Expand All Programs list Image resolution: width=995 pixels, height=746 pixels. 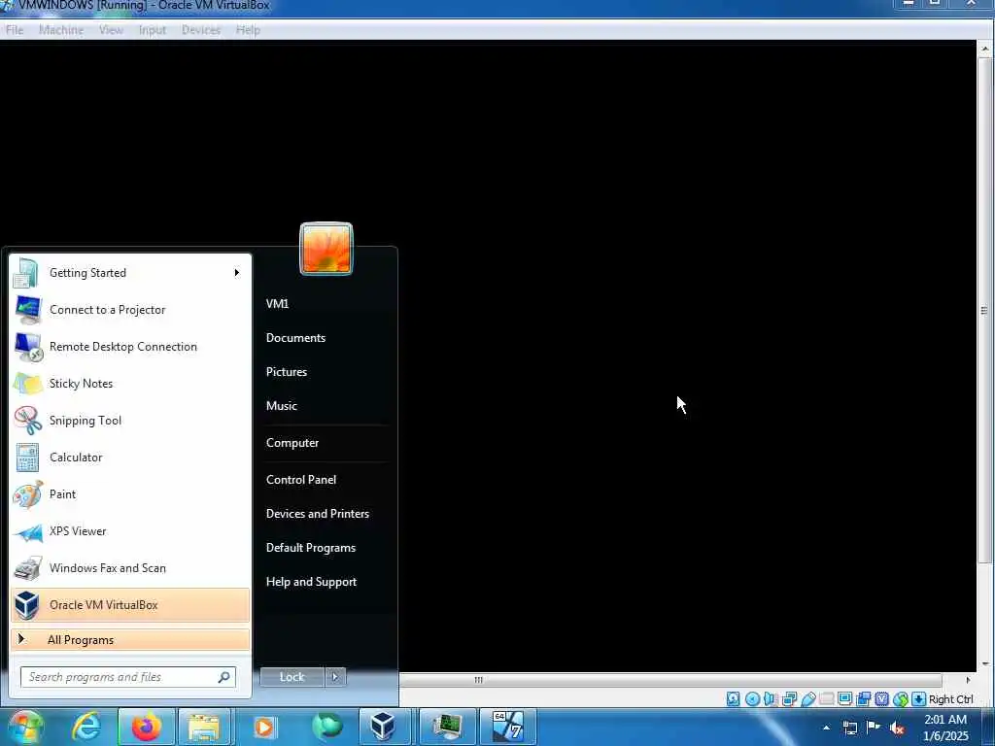pos(130,639)
